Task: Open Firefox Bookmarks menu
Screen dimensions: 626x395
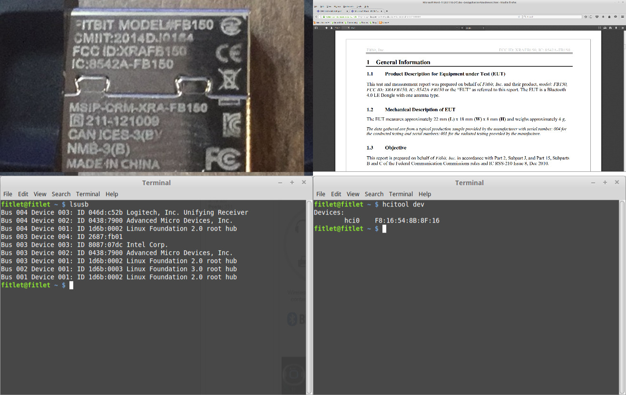Action: 348,6
